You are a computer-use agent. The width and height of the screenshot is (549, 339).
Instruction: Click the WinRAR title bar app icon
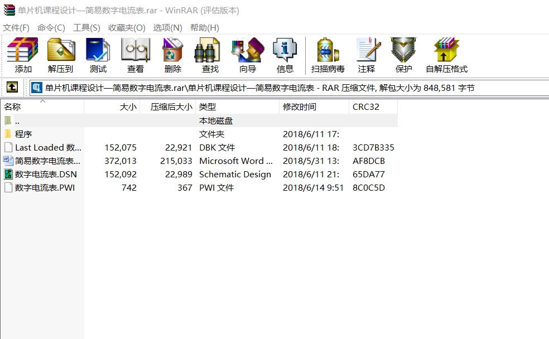tap(9, 10)
